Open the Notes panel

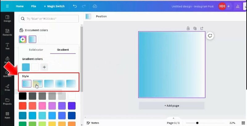click(x=93, y=123)
